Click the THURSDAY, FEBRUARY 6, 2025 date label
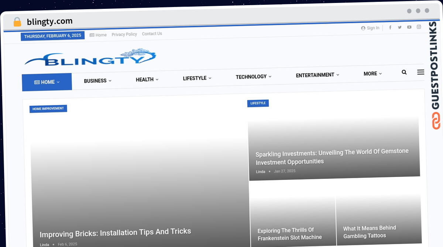The width and height of the screenshot is (443, 247). 52,36
